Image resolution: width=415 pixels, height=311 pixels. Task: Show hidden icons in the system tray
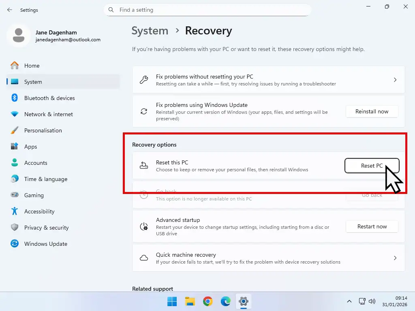pyautogui.click(x=349, y=301)
